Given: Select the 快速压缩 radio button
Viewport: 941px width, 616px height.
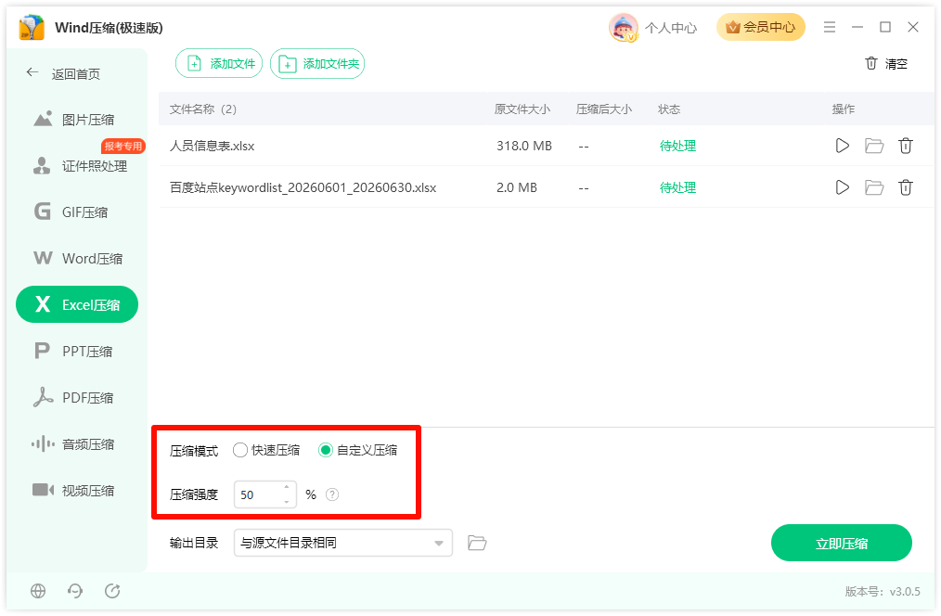Looking at the screenshot, I should pyautogui.click(x=240, y=450).
